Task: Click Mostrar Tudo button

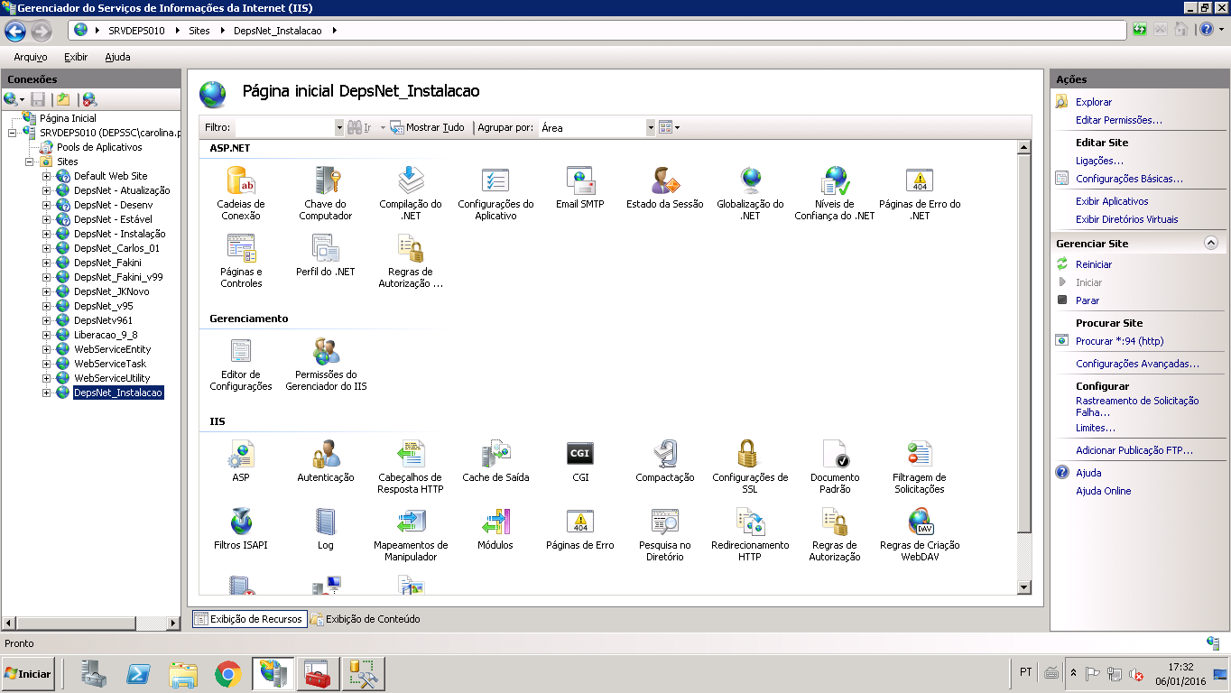Action: pyautogui.click(x=428, y=127)
